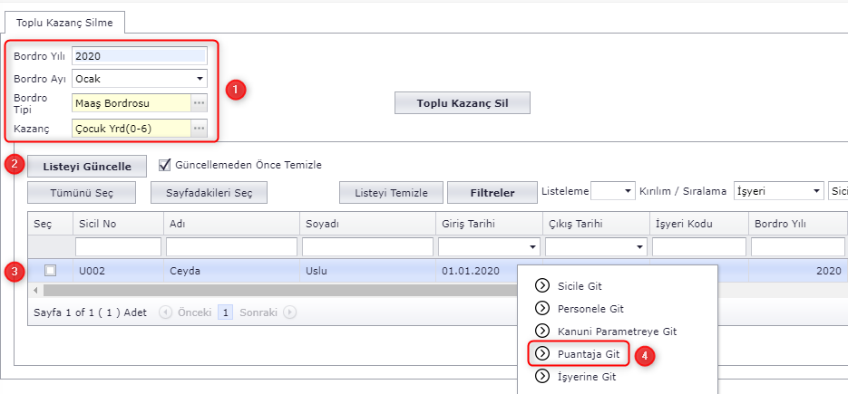Check the selection box for row U002
This screenshot has height=394, width=848.
(x=51, y=270)
